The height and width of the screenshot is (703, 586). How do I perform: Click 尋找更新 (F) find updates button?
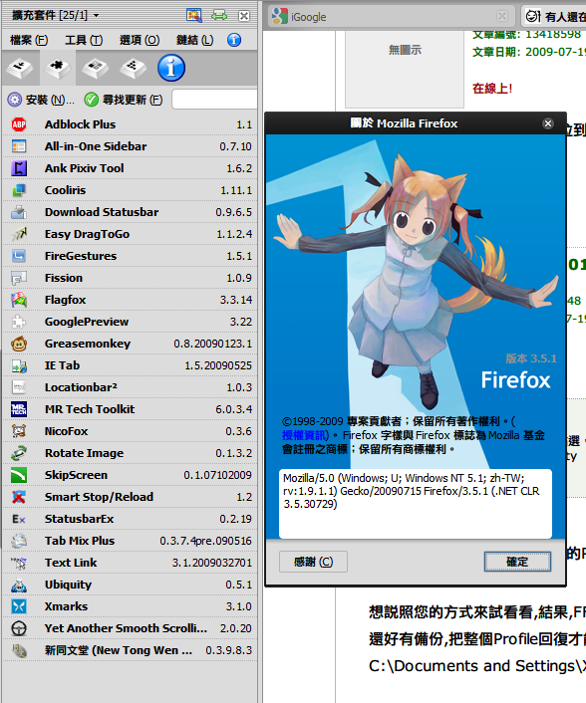(124, 100)
